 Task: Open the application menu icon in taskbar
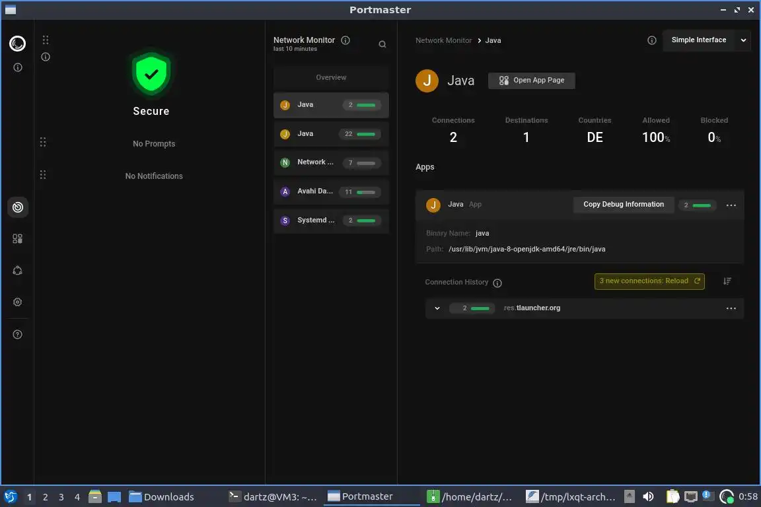[x=10, y=496]
